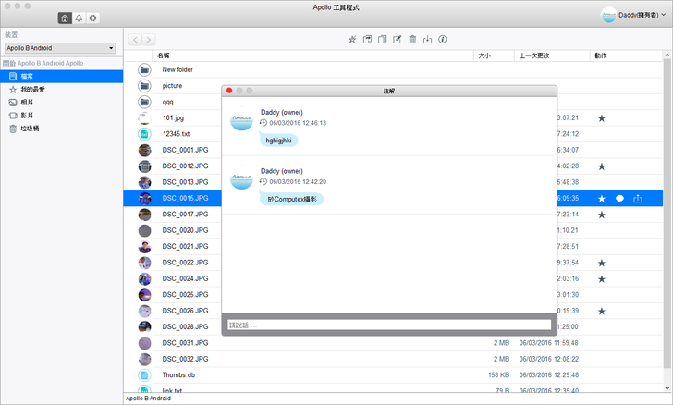Click the favorite star icon in the toolbar
This screenshot has width=673, height=405.
[x=351, y=40]
